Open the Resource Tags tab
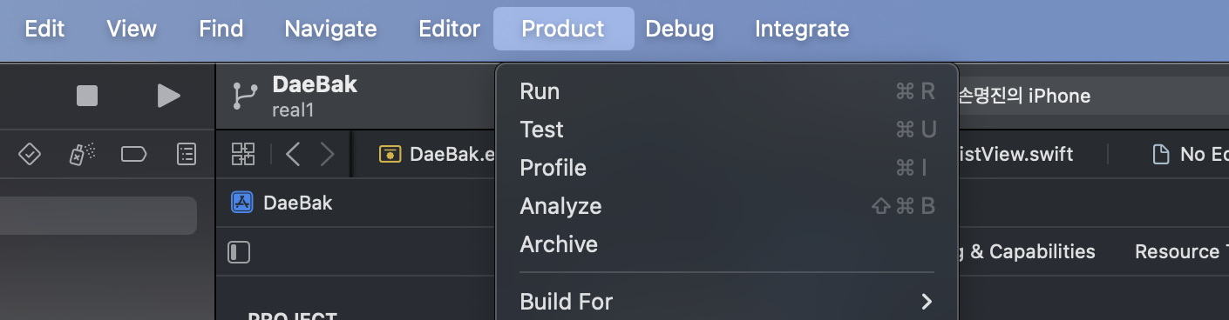This screenshot has width=1229, height=320. (1181, 252)
